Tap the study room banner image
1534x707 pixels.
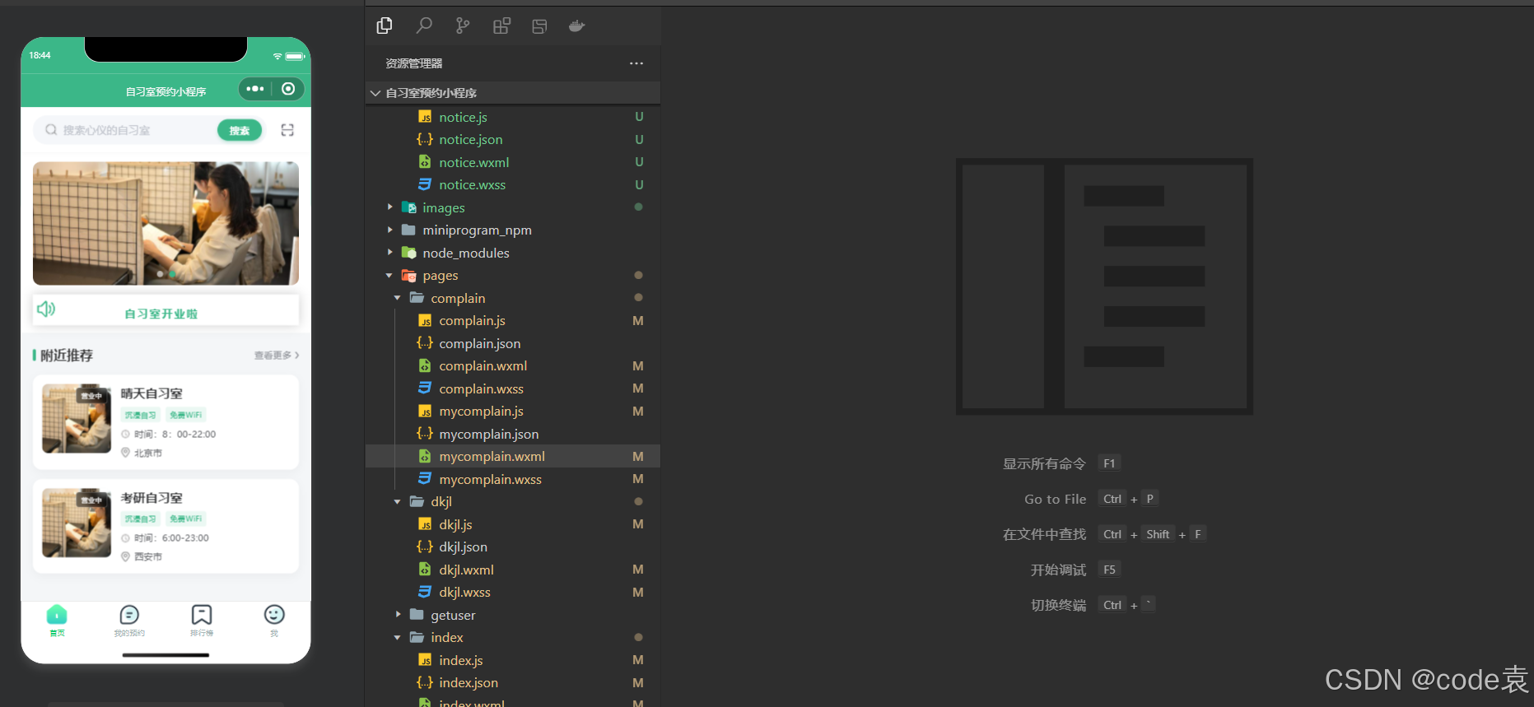166,223
